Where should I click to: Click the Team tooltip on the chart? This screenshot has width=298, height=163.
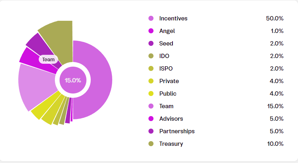point(48,59)
